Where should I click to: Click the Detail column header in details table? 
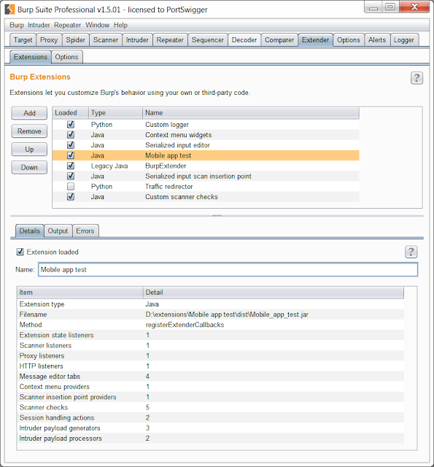click(274, 293)
